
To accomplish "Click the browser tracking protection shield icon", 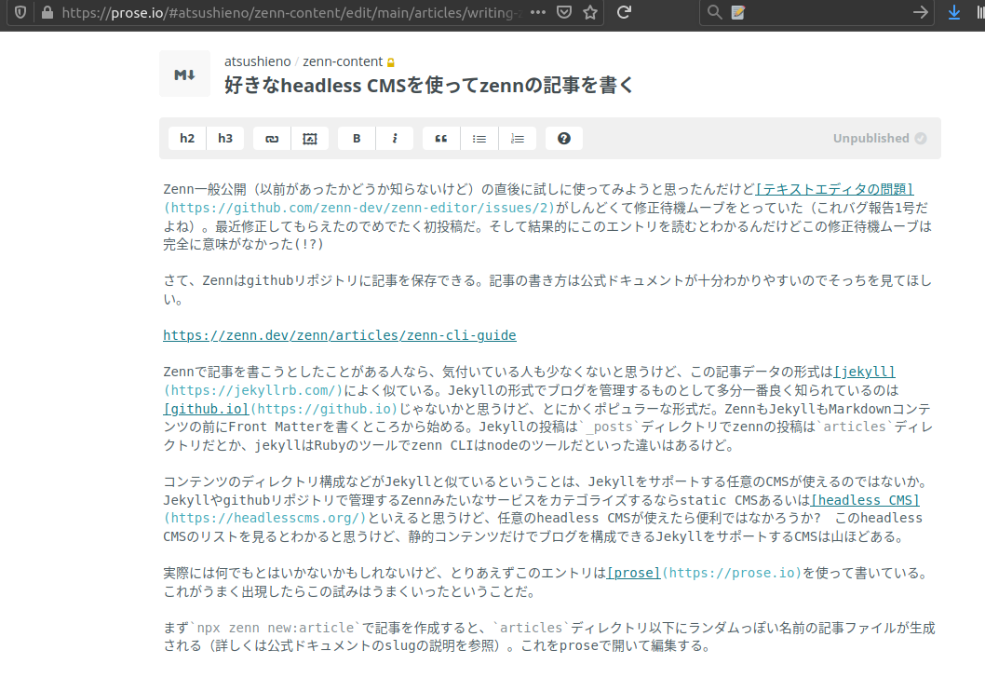I will coord(20,12).
